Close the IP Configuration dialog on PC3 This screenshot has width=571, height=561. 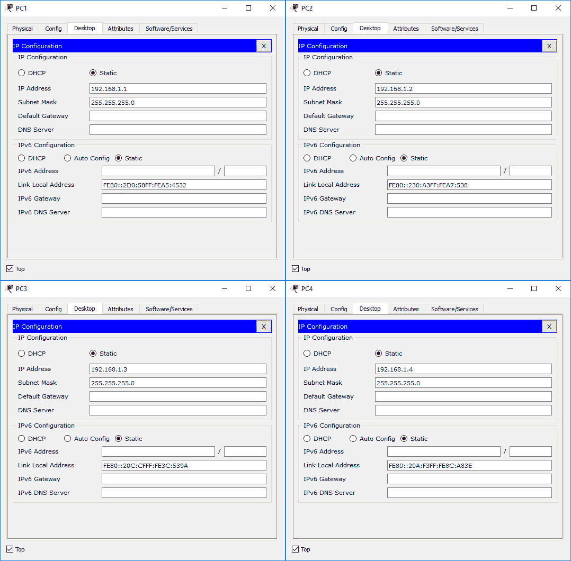[x=263, y=326]
